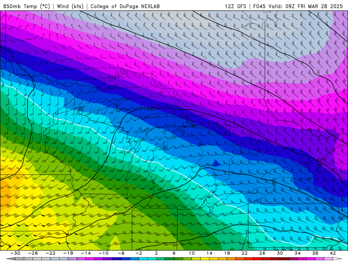The height and width of the screenshot is (261, 348).
Task: Click the "−10" color scale label
Action: pyautogui.click(x=104, y=253)
